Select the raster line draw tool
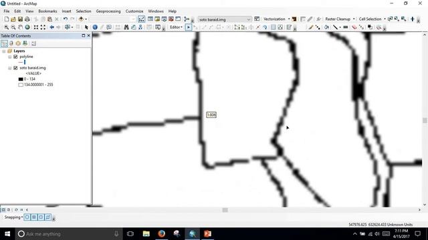 coord(336,27)
